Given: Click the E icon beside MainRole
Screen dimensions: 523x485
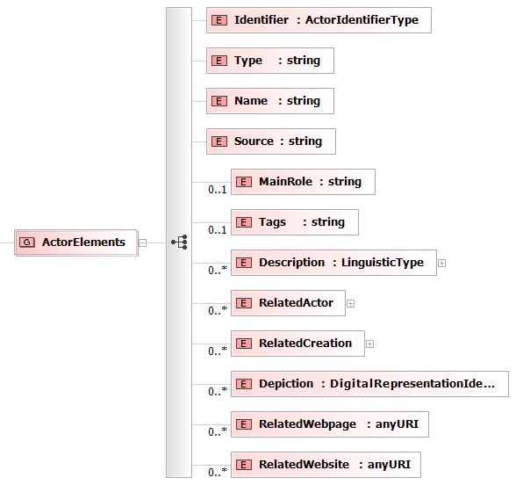Looking at the screenshot, I should click(x=244, y=182).
